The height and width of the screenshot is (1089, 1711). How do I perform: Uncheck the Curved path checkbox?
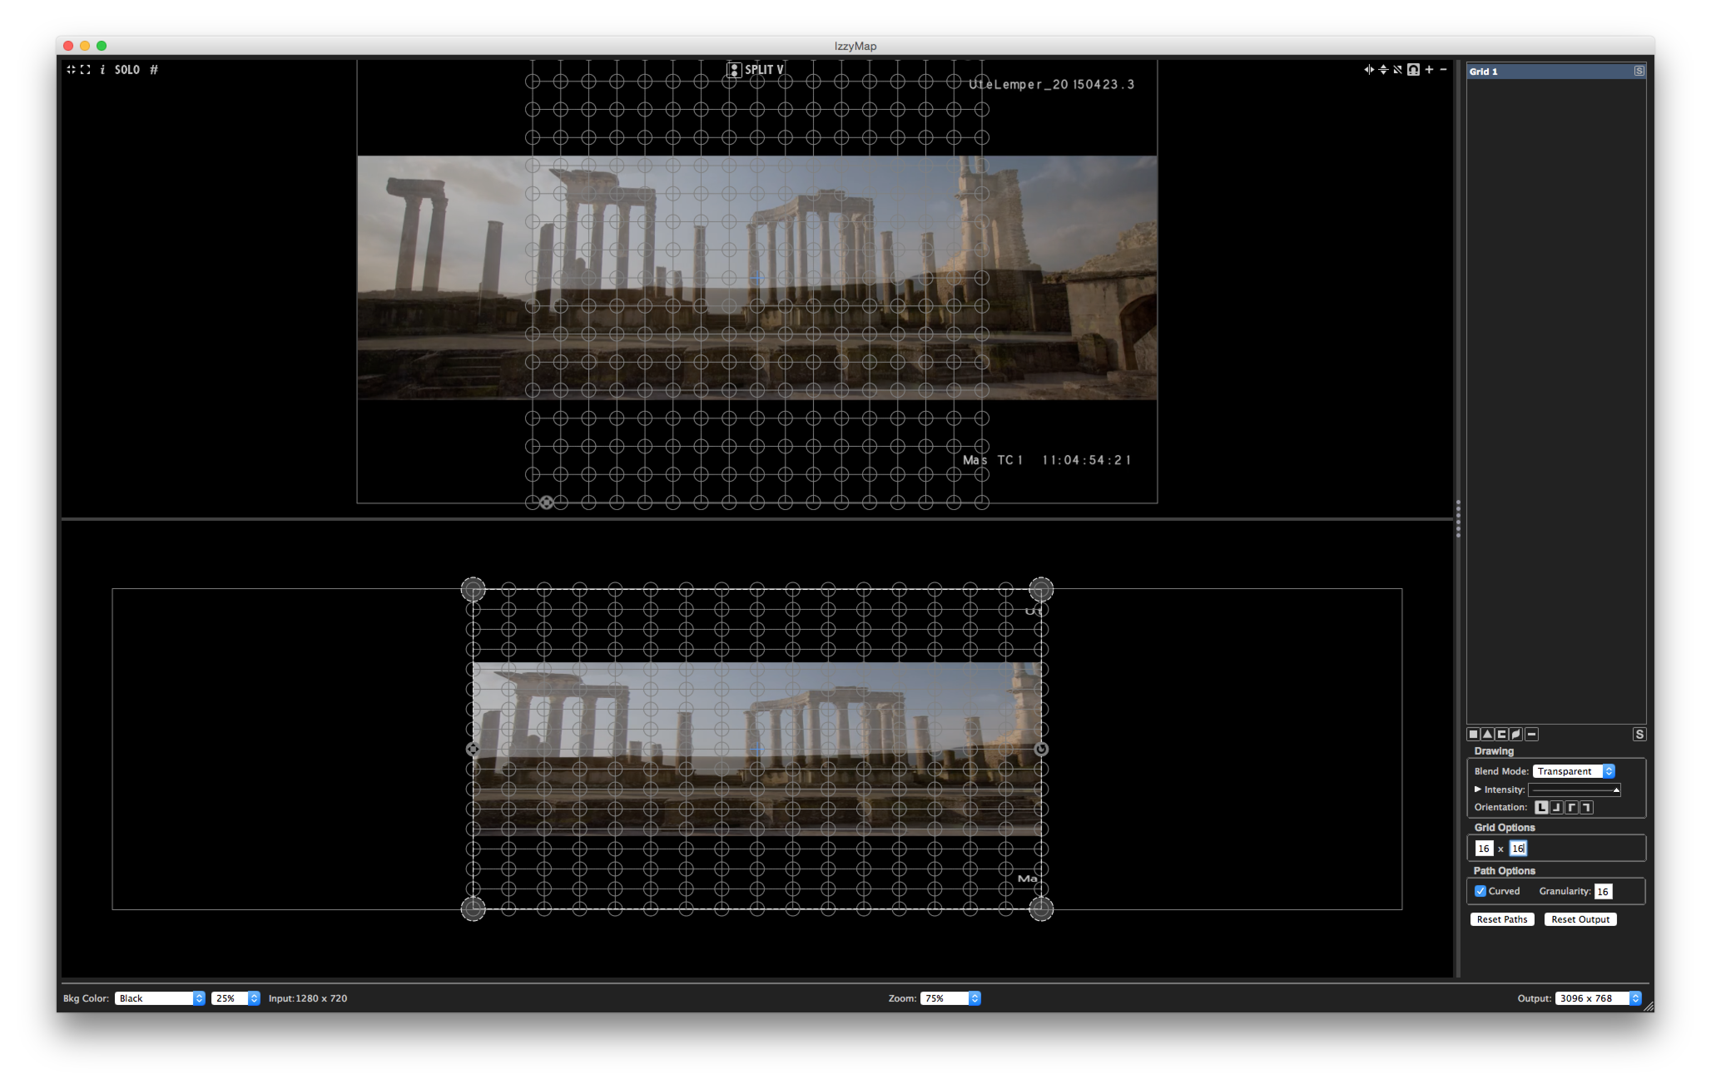tap(1480, 891)
